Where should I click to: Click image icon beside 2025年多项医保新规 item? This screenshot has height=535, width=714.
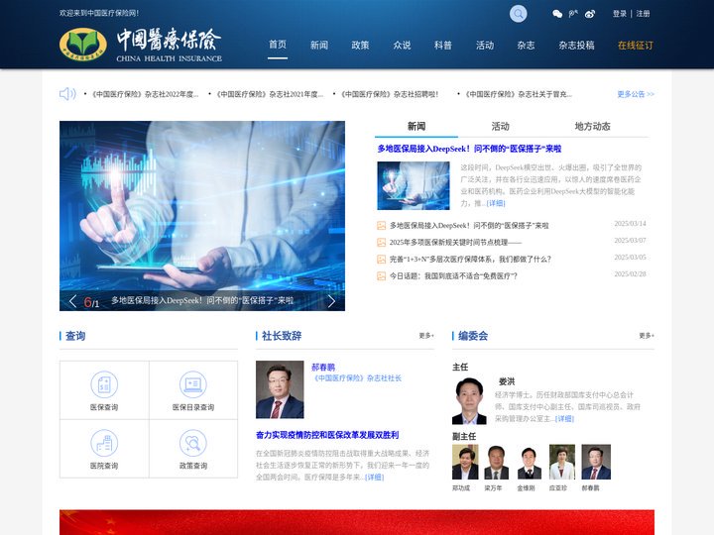tap(381, 243)
